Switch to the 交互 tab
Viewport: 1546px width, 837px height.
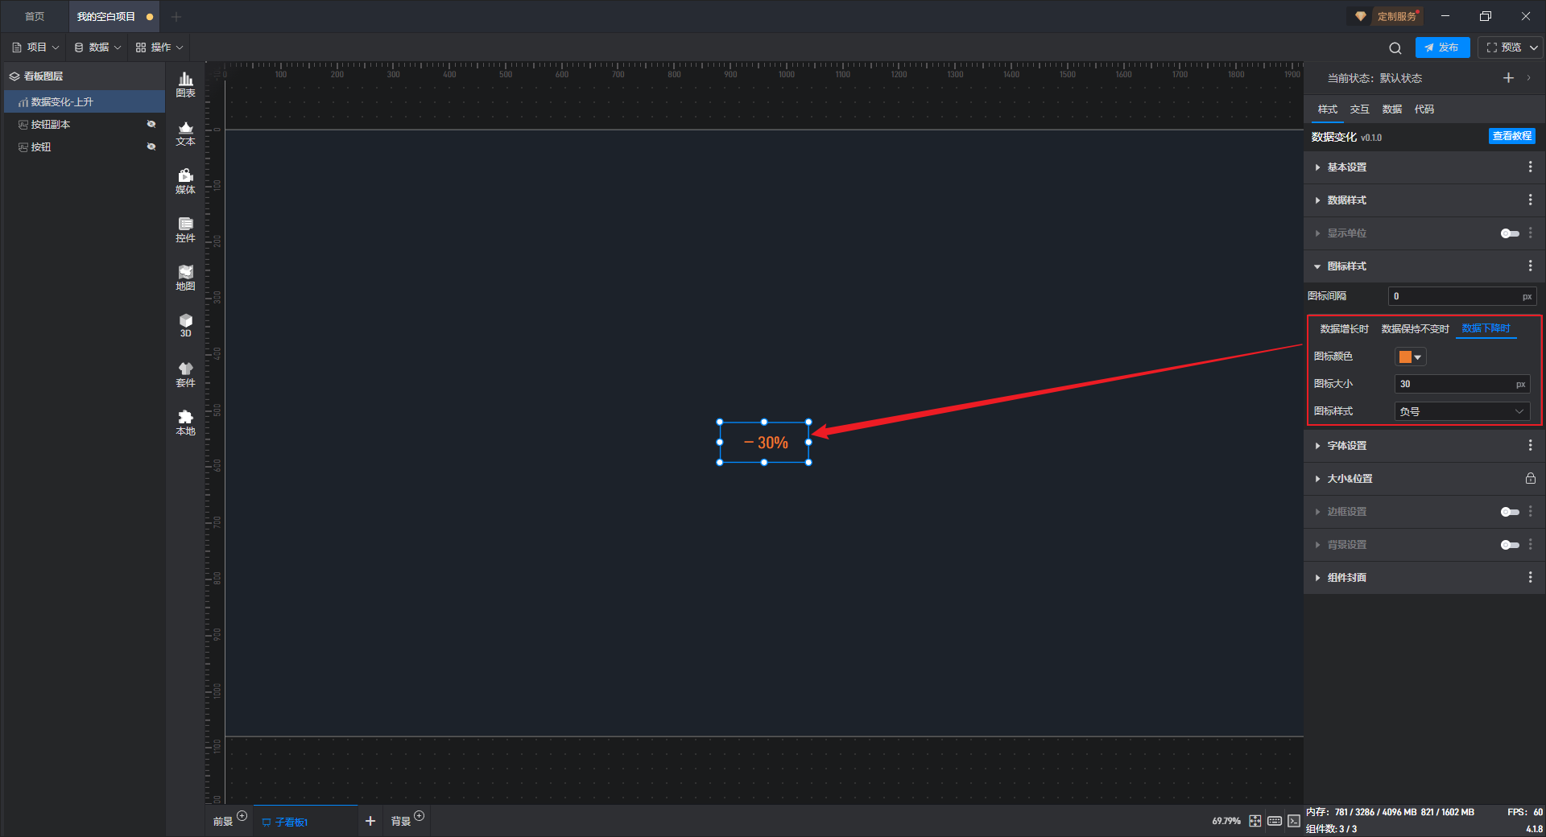point(1359,109)
